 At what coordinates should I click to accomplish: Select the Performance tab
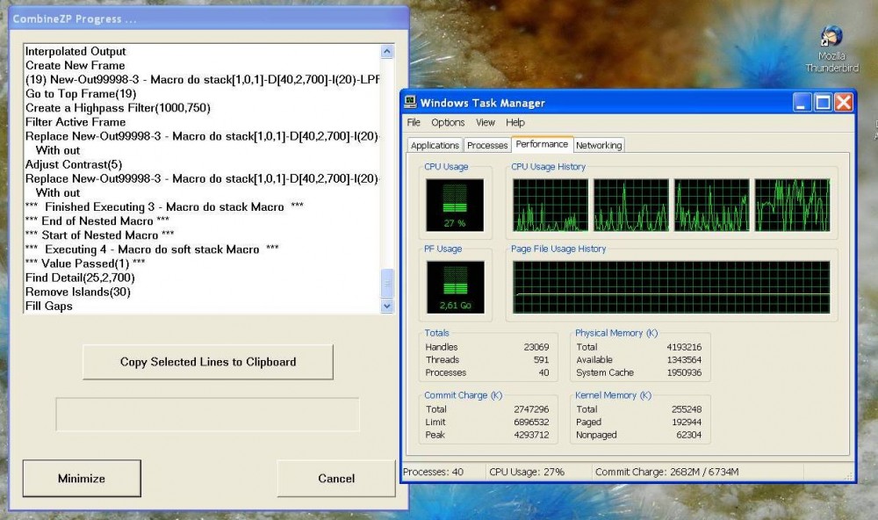pos(542,144)
